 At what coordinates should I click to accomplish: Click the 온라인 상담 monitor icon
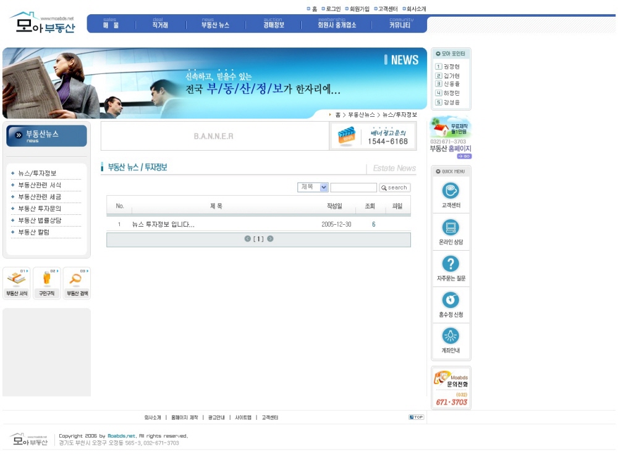click(x=451, y=227)
